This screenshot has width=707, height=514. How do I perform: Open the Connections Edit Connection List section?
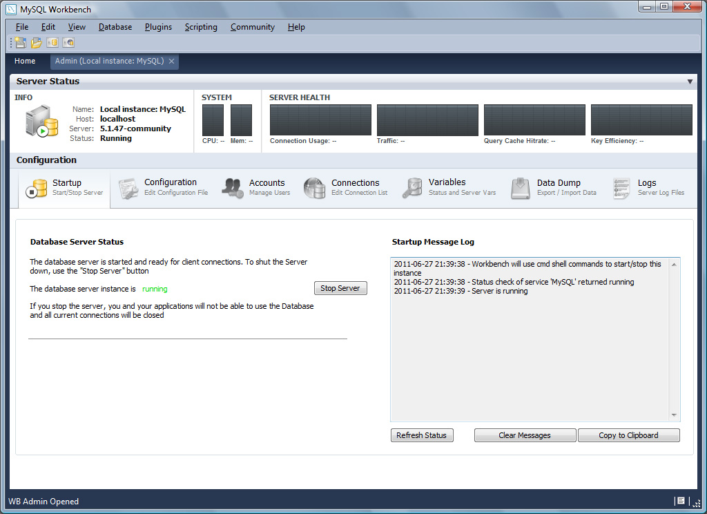pos(346,188)
